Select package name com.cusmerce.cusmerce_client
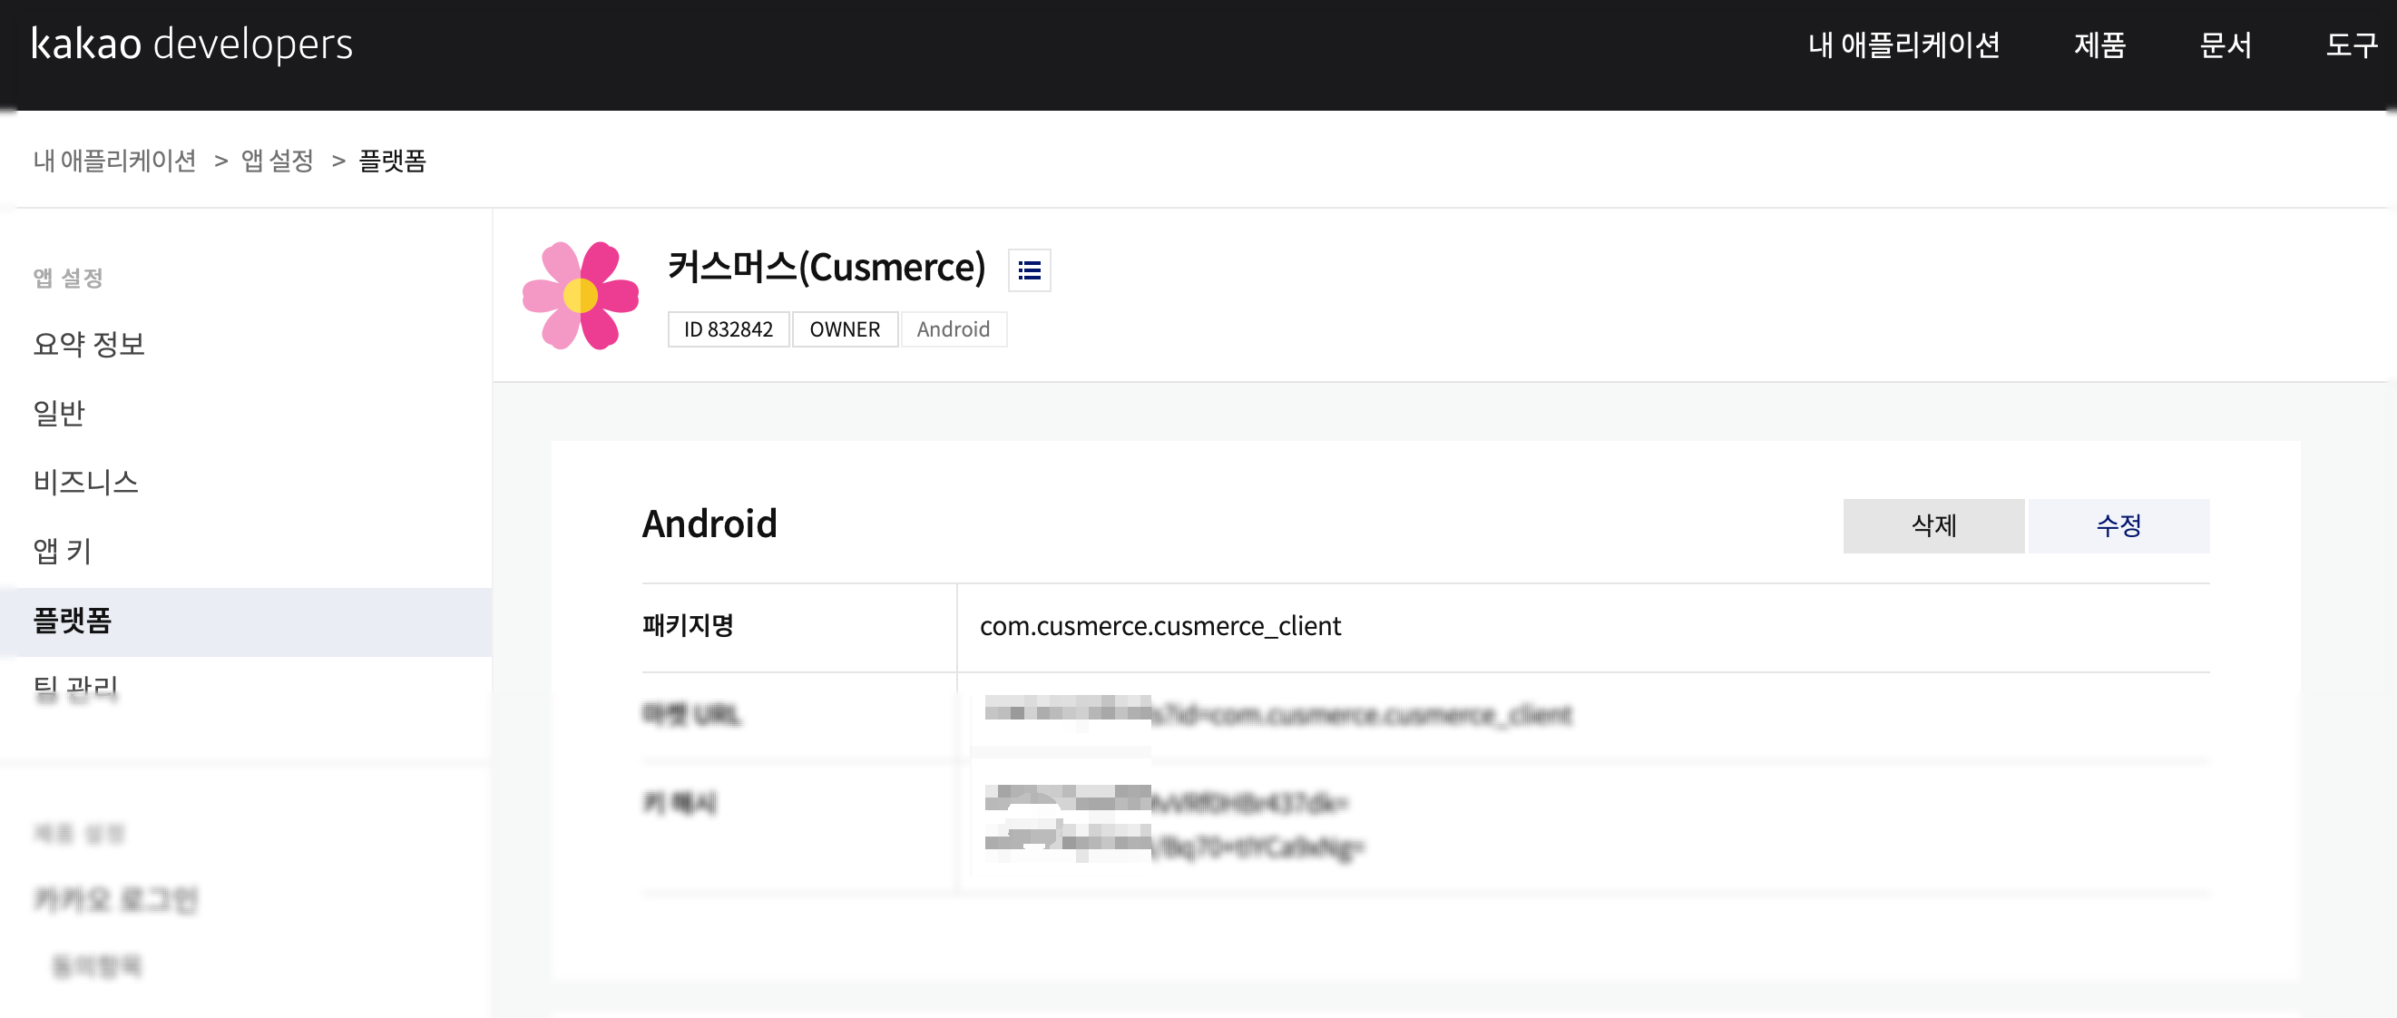Screen dimensions: 2397x1018 tap(1160, 625)
